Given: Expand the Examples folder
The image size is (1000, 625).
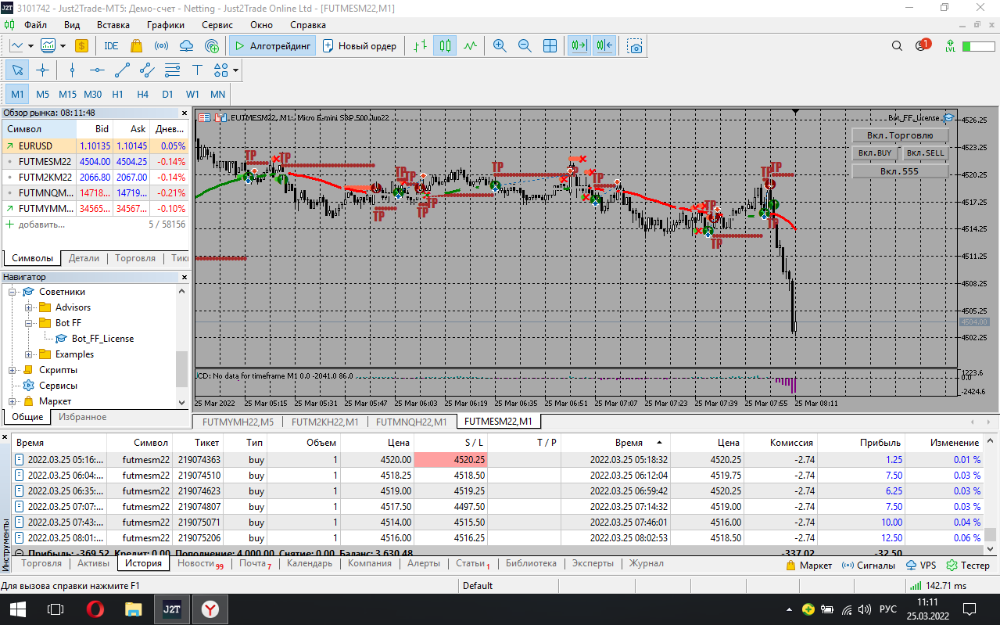Looking at the screenshot, I should [28, 354].
